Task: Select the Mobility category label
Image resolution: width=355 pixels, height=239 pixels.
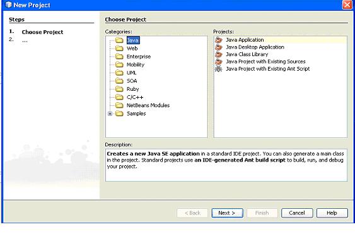Action: click(x=136, y=65)
